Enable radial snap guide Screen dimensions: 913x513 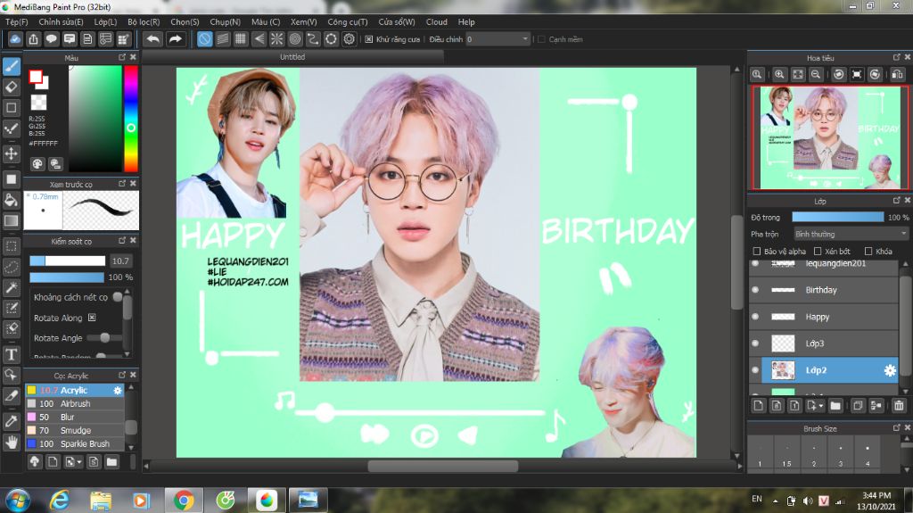(276, 39)
